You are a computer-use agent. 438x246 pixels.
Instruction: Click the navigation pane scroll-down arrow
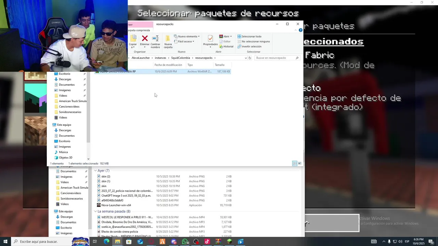point(88,159)
